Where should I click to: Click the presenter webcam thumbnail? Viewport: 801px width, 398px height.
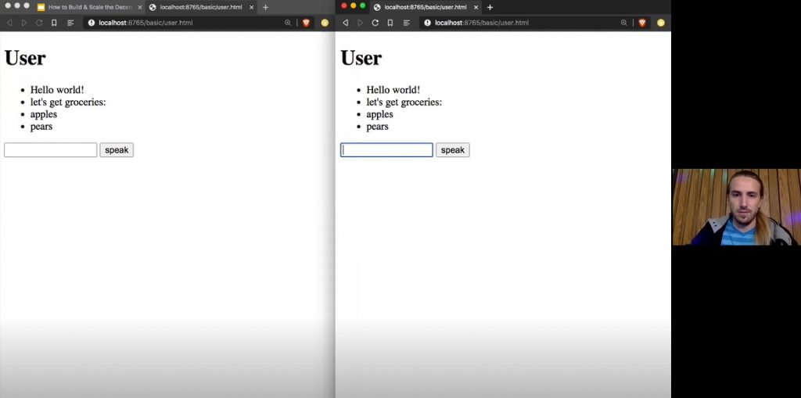(x=736, y=207)
